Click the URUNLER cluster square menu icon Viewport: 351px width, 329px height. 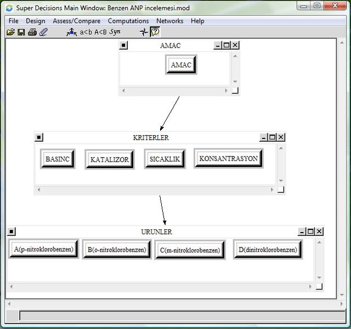(12, 232)
